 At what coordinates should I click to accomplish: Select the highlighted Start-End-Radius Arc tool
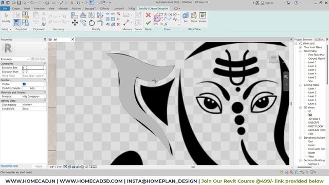coord(156,19)
